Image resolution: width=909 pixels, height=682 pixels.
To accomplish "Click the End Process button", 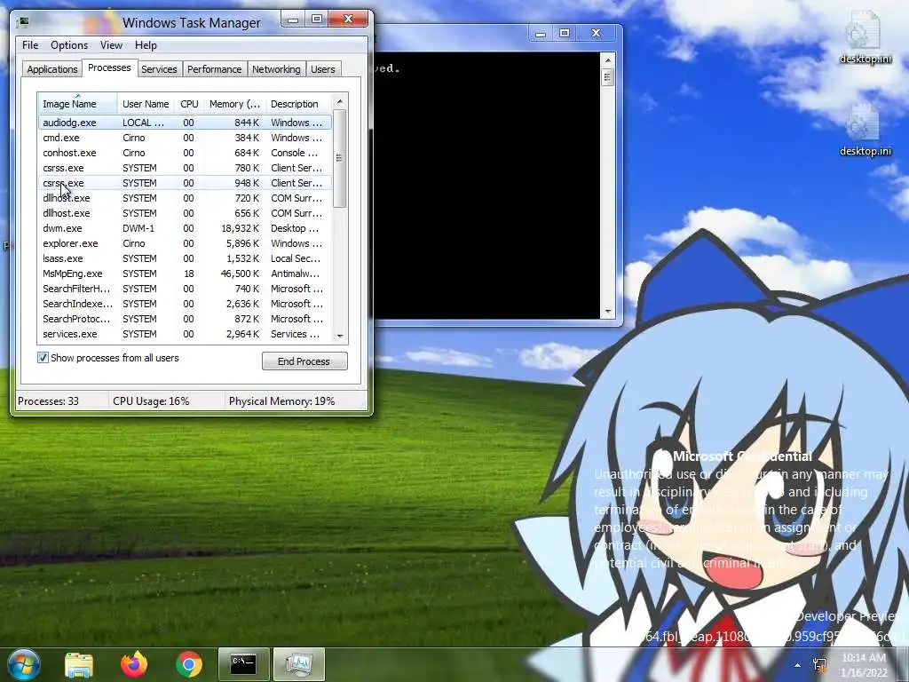I will [304, 361].
